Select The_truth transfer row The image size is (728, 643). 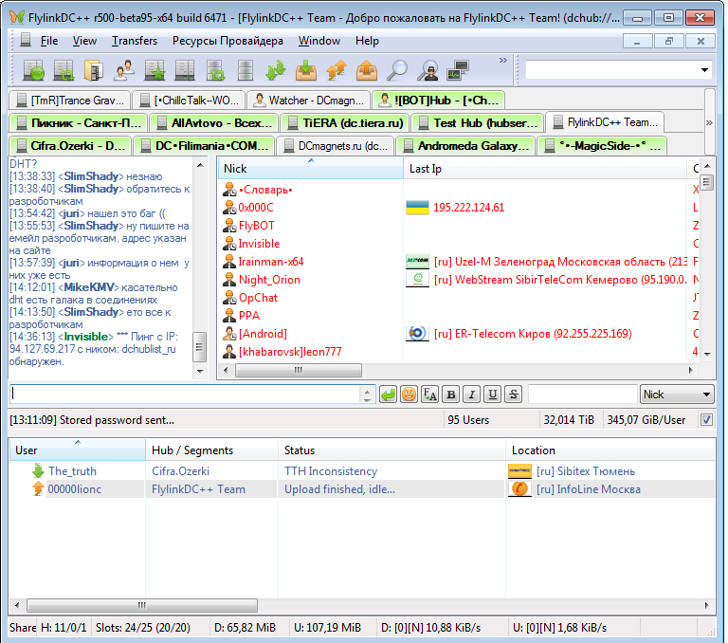362,470
